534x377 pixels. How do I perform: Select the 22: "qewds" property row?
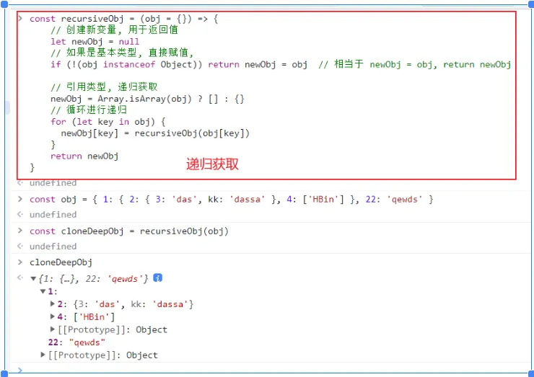tap(76, 342)
